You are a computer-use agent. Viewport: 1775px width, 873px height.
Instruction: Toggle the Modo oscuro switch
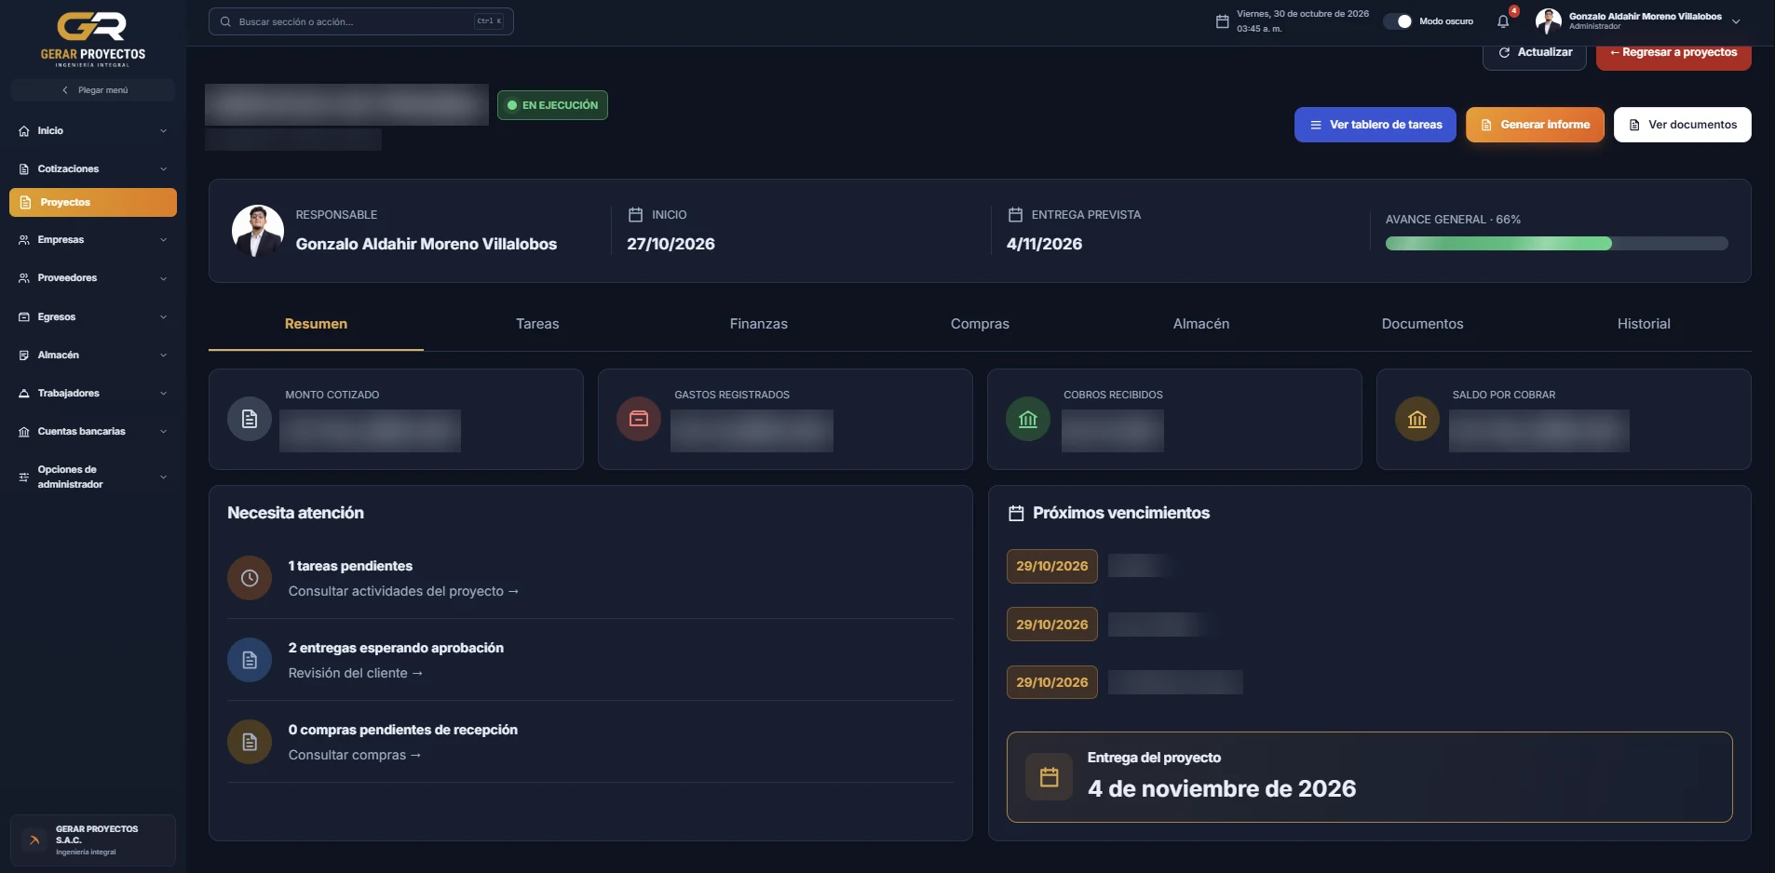(x=1398, y=21)
